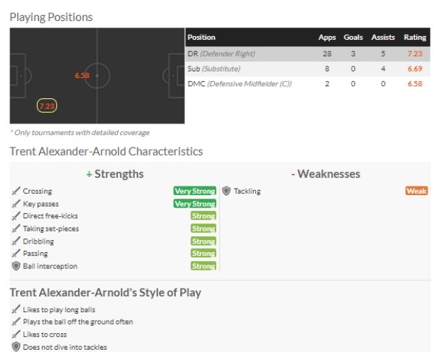The image size is (434, 352).
Task: Sort table by the Assists column header
Action: click(383, 38)
